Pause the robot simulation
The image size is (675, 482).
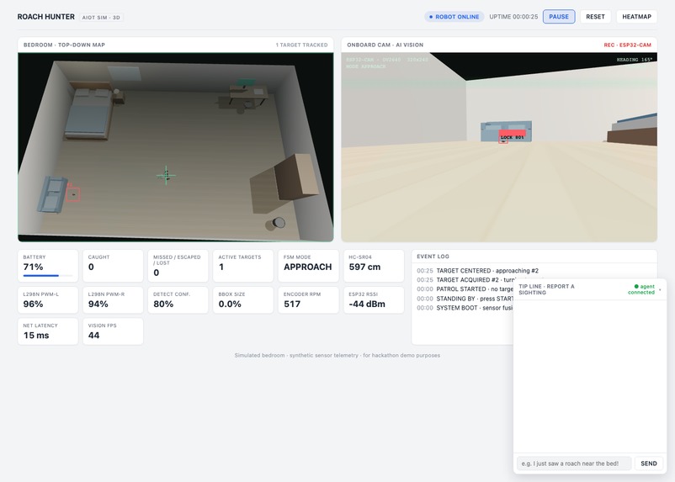(559, 17)
